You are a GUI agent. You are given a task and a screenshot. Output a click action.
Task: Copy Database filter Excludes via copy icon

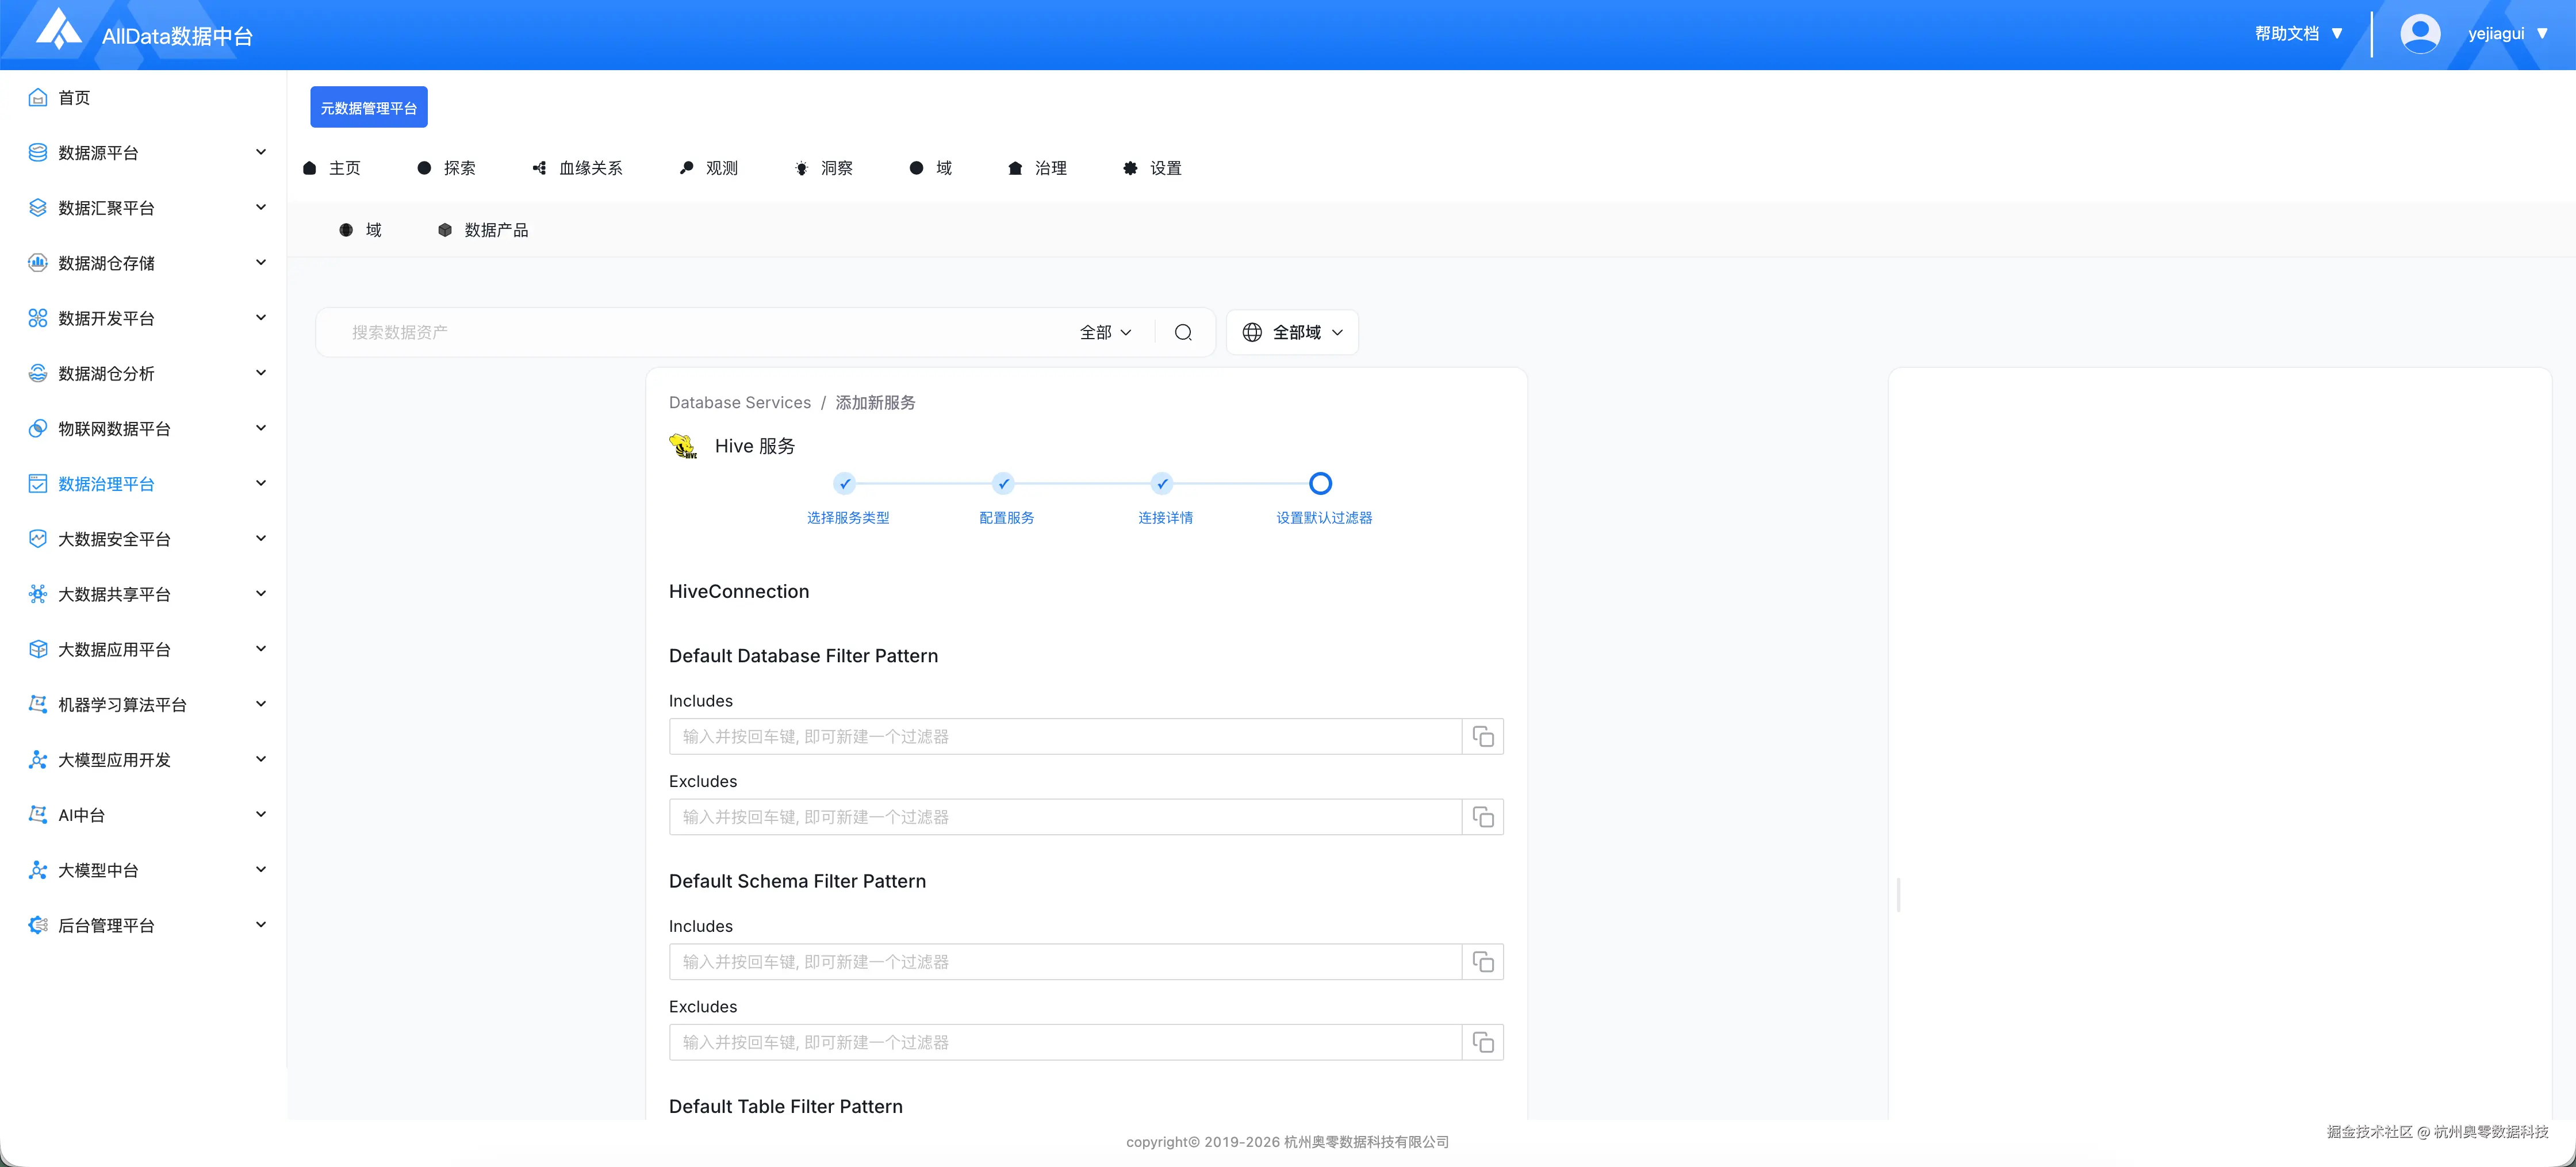[1483, 817]
